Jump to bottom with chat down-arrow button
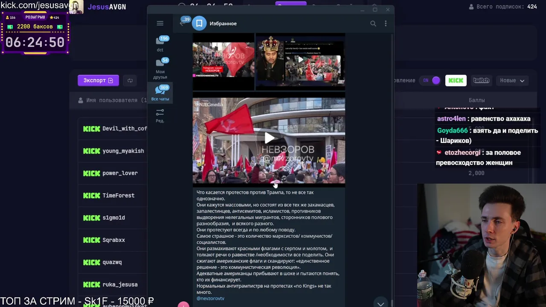546x307 pixels. (x=380, y=303)
